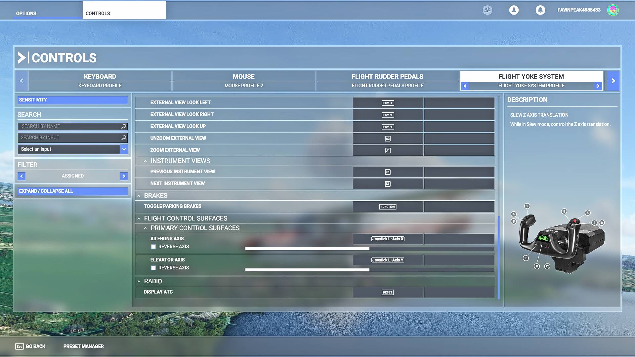Collapse the Brakes category
The height and width of the screenshot is (357, 635).
[x=139, y=196]
